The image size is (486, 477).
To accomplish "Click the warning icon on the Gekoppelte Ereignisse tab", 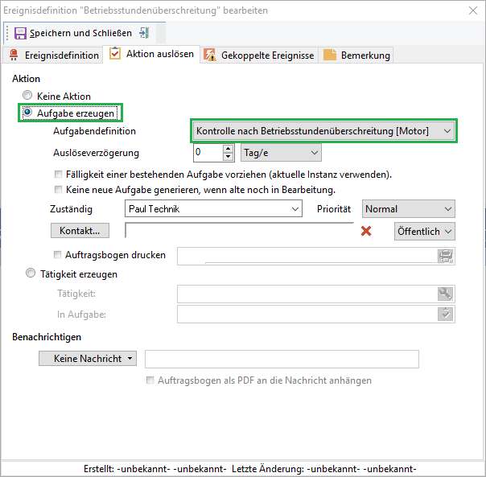I will (210, 55).
